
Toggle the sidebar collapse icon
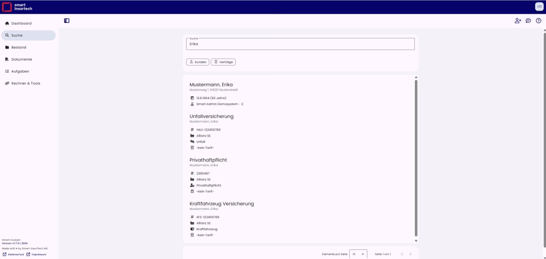67,21
